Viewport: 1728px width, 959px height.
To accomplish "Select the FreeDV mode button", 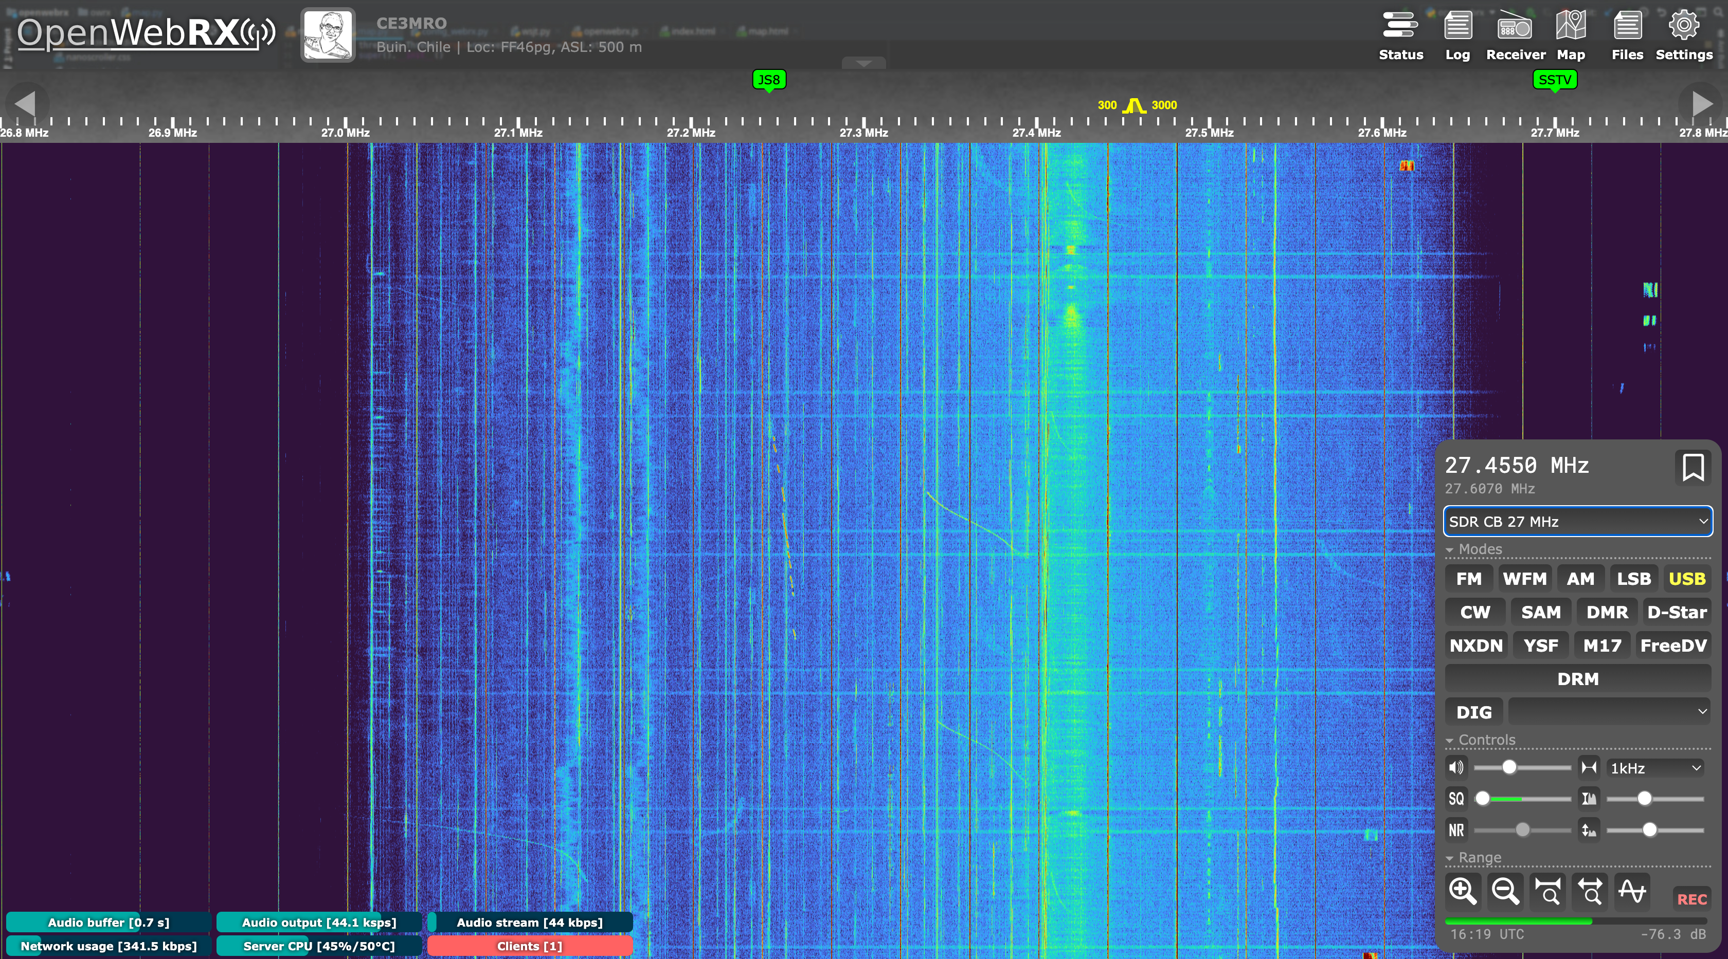I will point(1673,646).
